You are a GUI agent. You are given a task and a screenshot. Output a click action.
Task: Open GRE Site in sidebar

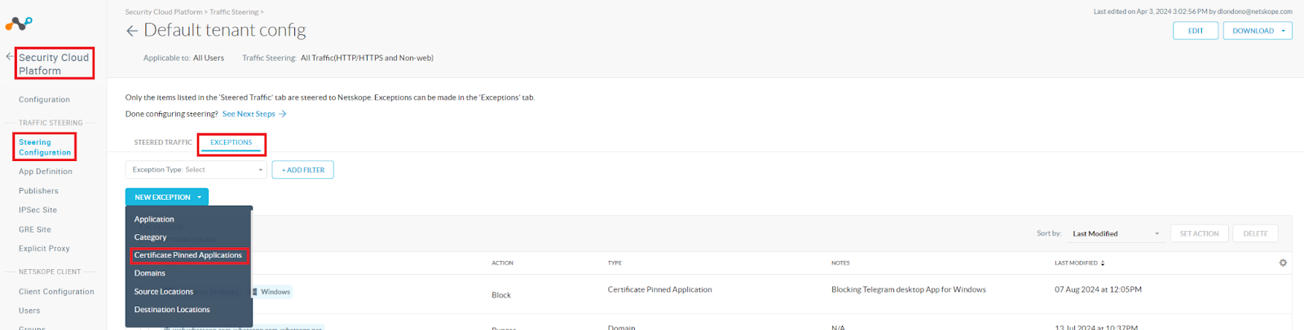coord(35,229)
